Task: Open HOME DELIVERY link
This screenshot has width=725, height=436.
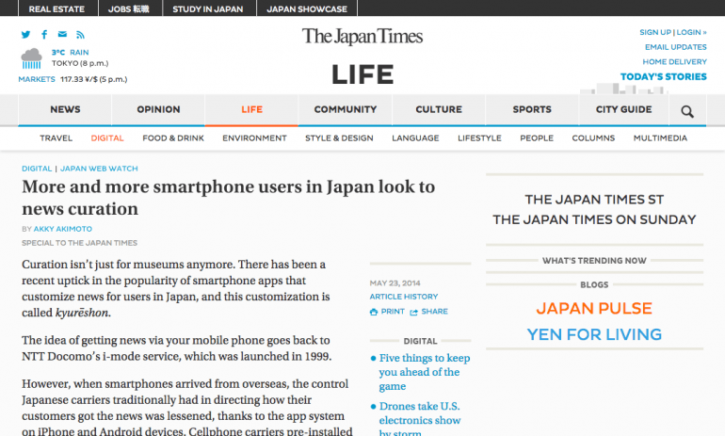Action: pyautogui.click(x=674, y=62)
